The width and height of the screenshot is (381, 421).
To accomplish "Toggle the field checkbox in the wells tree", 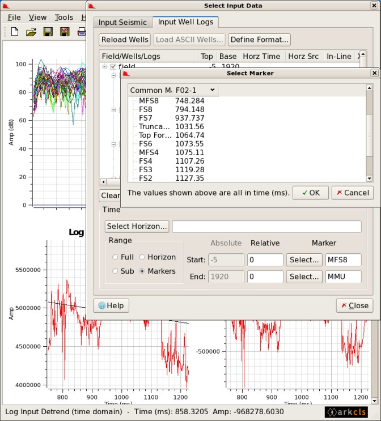I will [113, 67].
